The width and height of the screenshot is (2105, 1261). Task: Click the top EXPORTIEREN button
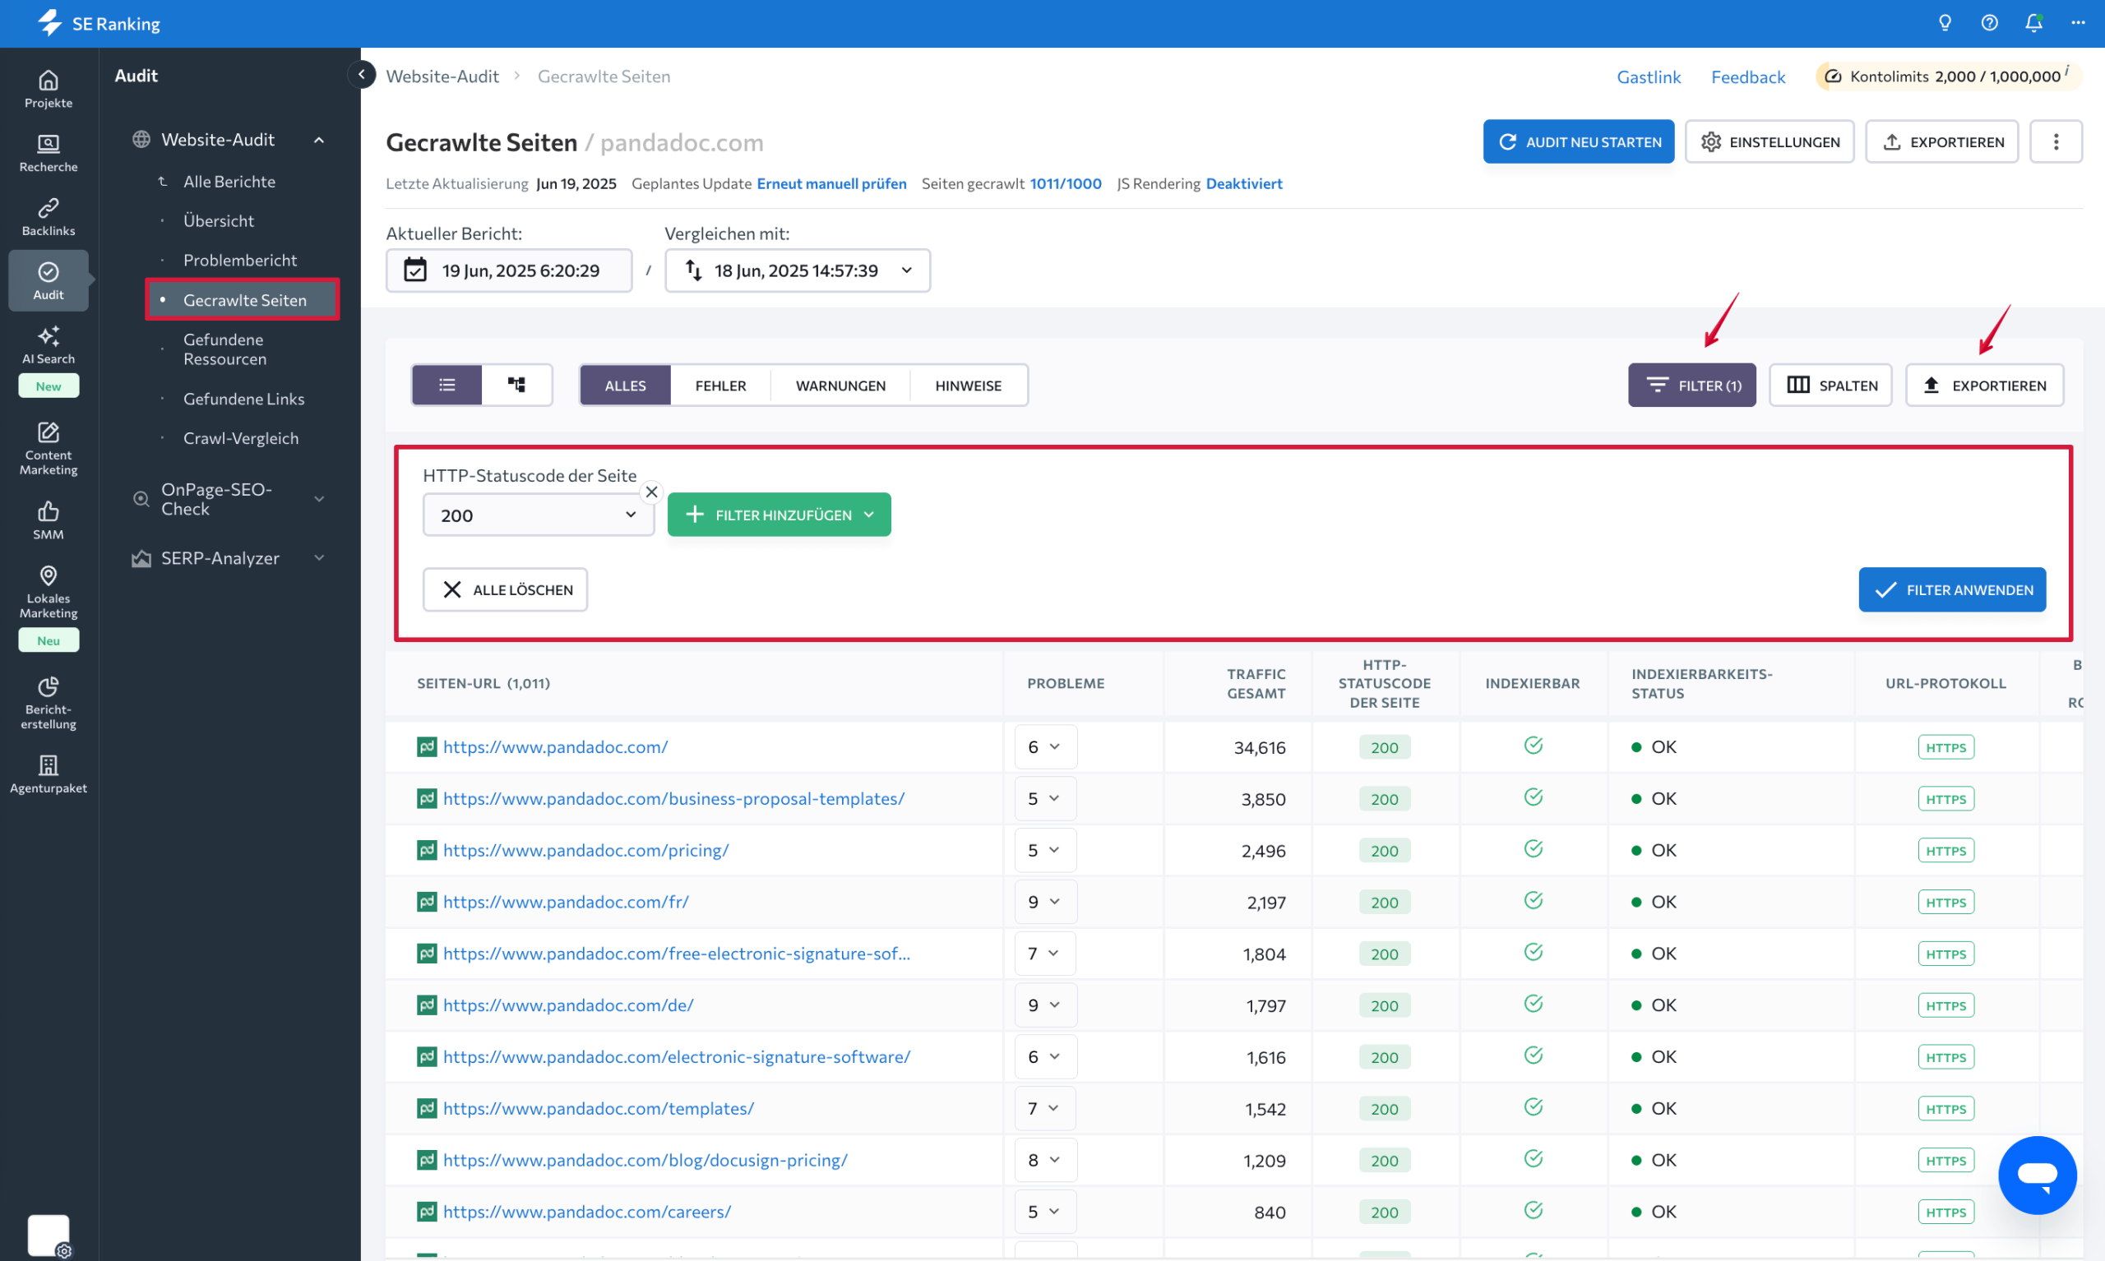[1942, 142]
